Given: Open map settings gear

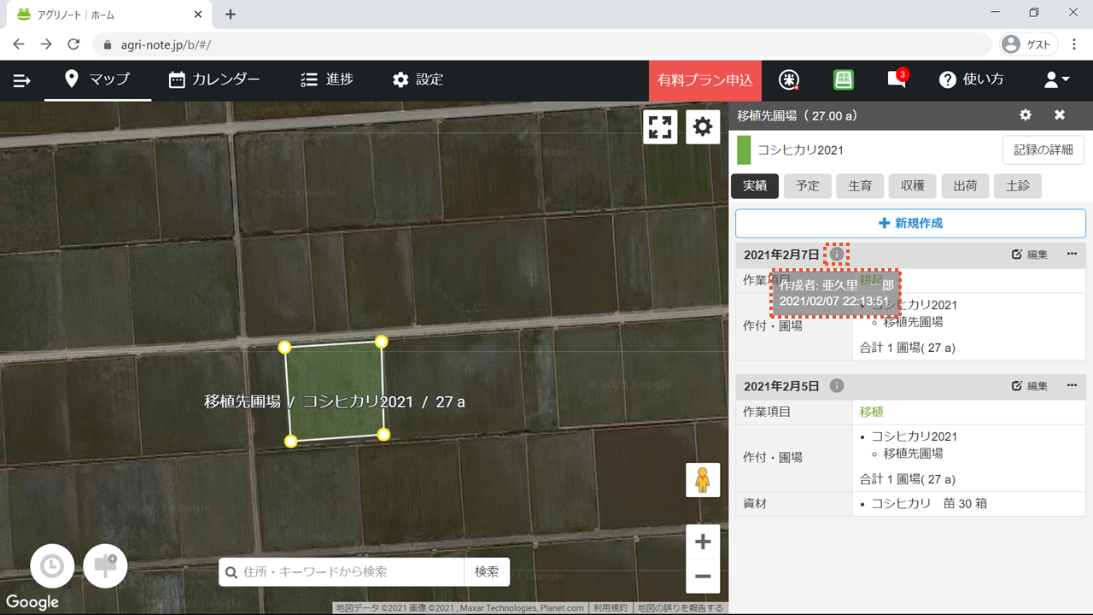Looking at the screenshot, I should coord(703,127).
